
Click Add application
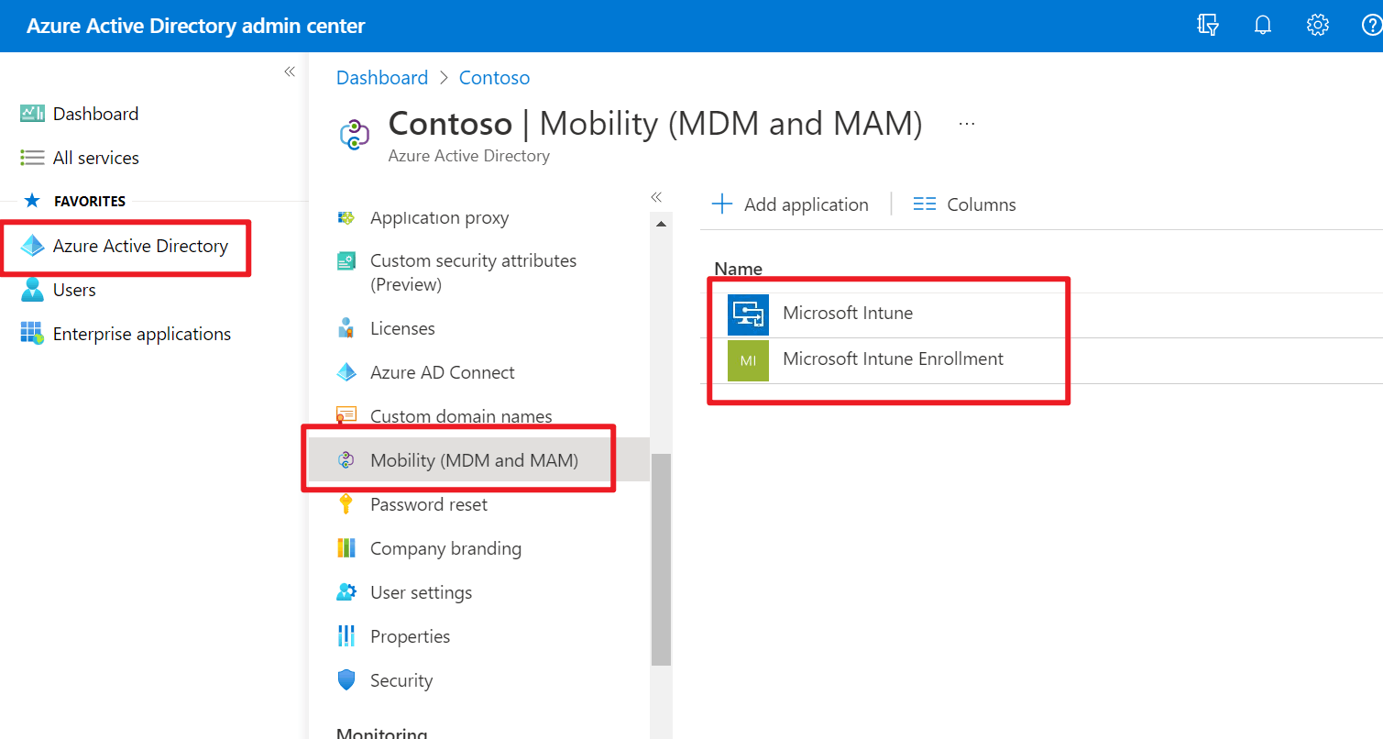[789, 204]
